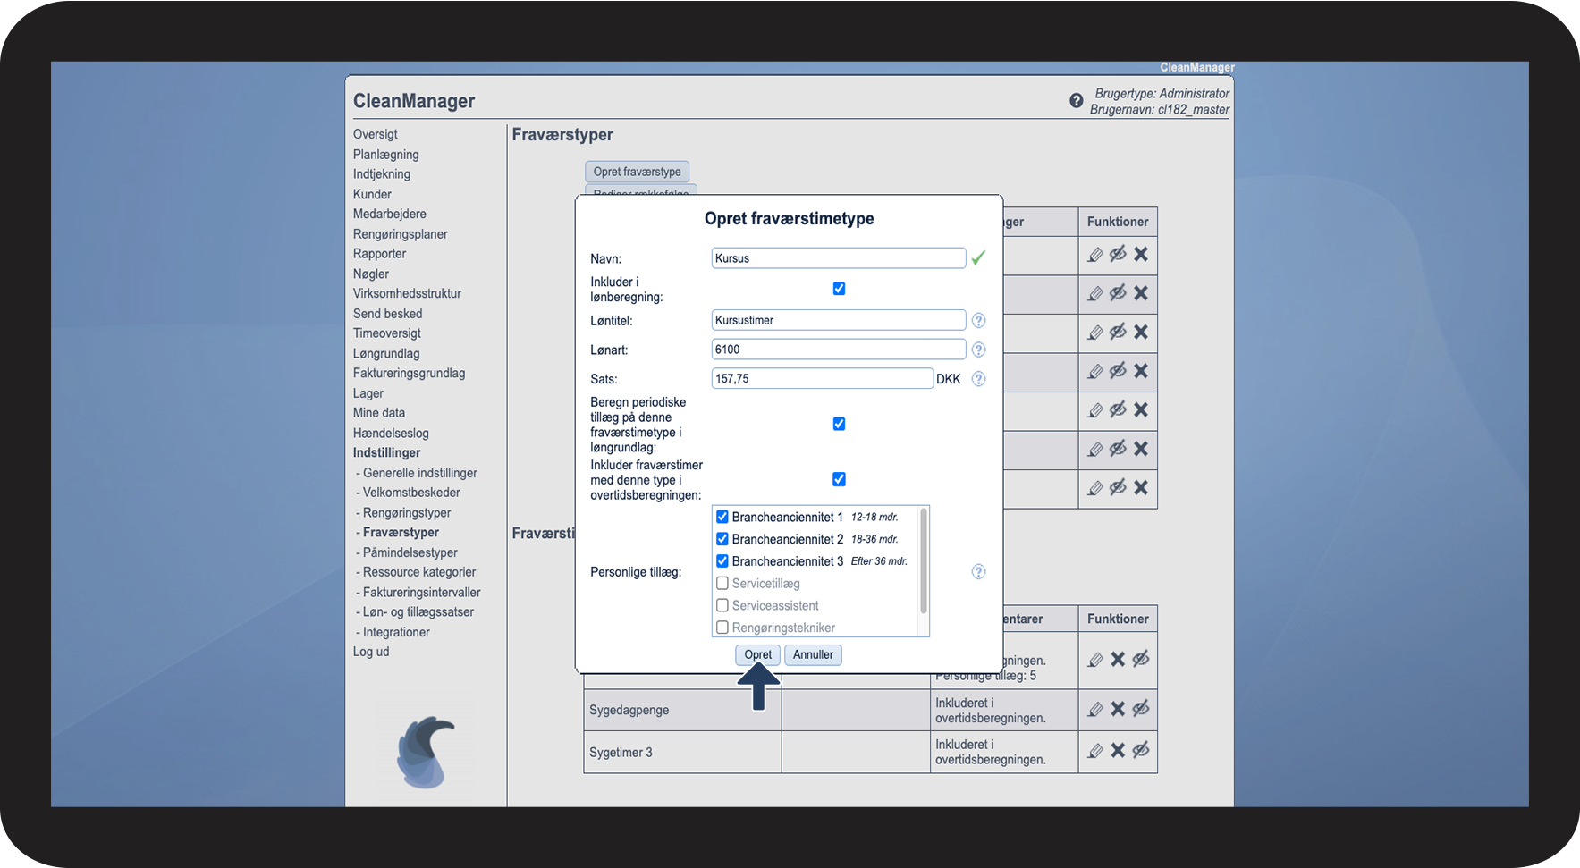The width and height of the screenshot is (1580, 868).
Task: Delete the Sygedagpenge row
Action: coord(1118,709)
